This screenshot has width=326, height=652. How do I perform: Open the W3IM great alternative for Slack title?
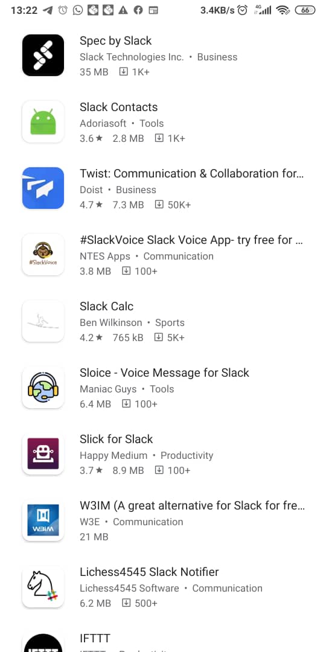click(192, 506)
